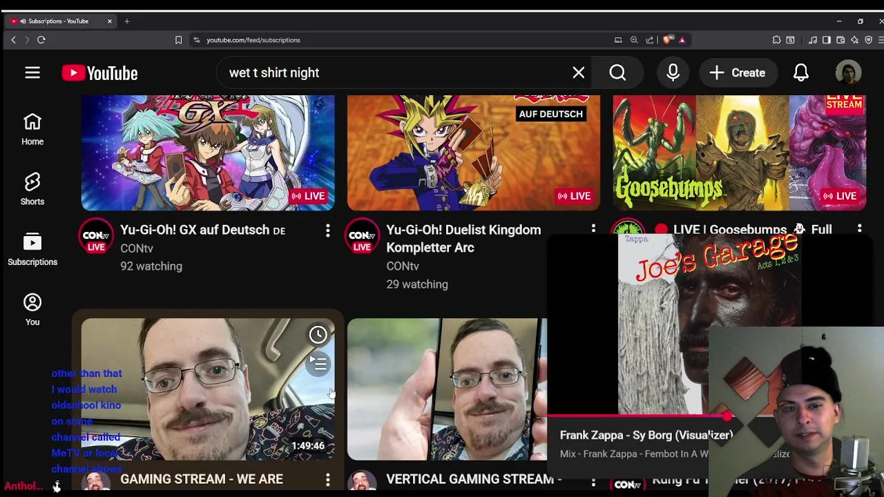Share this page from the address bar
The height and width of the screenshot is (497, 884).
(x=650, y=40)
